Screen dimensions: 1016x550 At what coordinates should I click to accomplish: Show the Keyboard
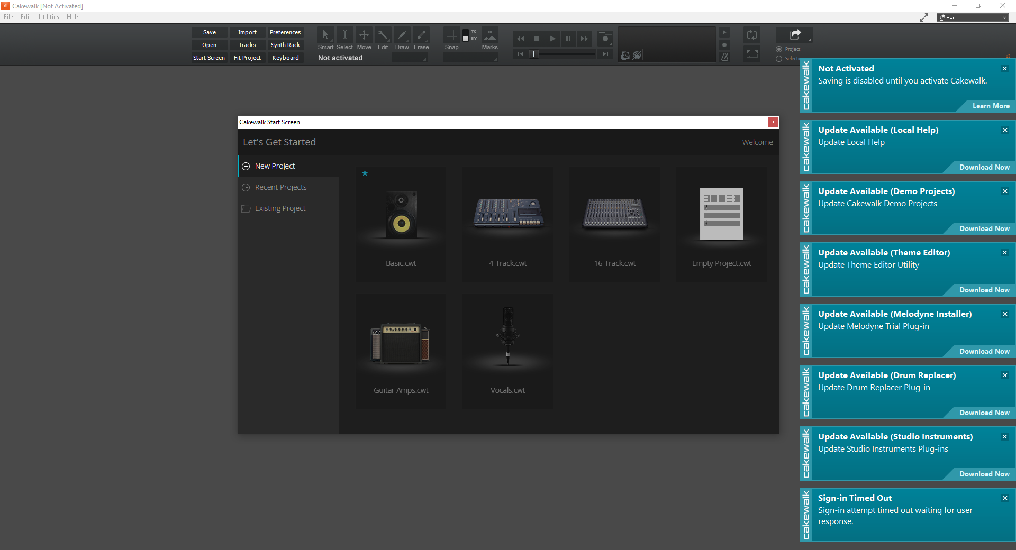pos(285,58)
